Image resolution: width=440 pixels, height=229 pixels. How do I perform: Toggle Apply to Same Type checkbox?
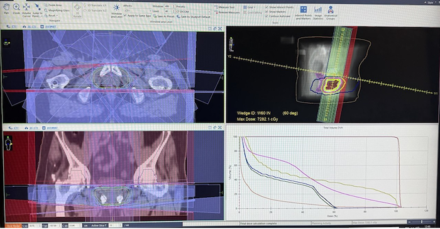pos(138,16)
